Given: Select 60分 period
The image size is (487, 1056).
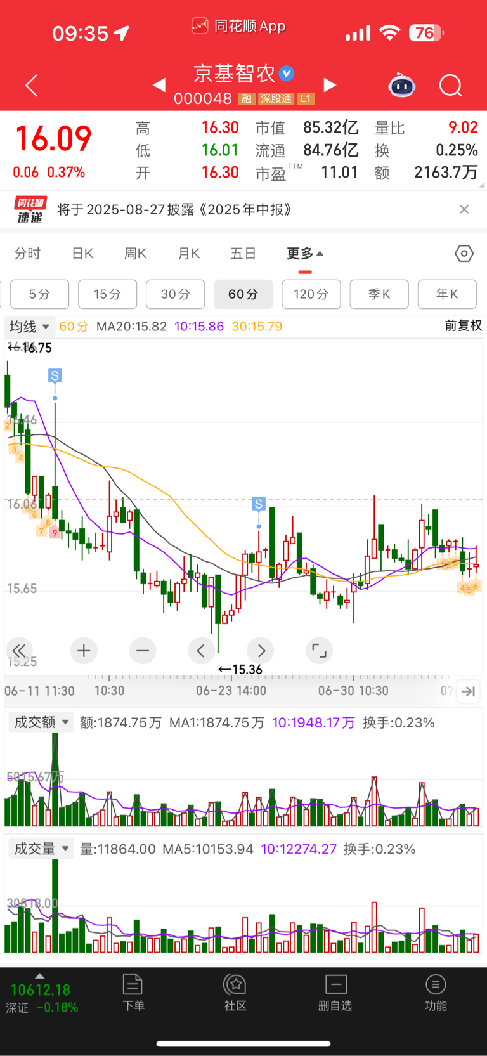Looking at the screenshot, I should coord(243,294).
